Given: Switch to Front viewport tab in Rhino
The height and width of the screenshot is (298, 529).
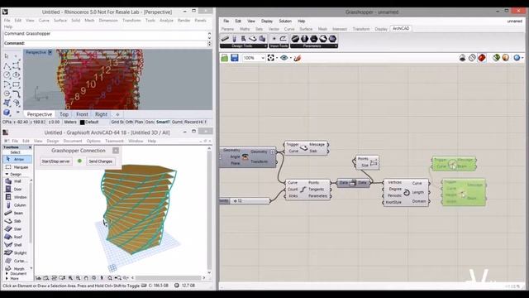Looking at the screenshot, I should [x=82, y=114].
